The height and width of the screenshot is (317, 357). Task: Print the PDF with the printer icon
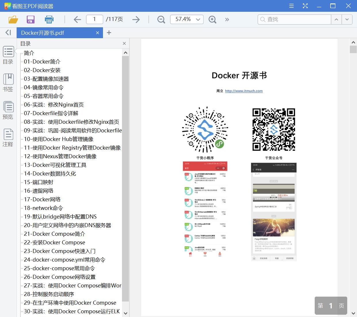(49, 20)
